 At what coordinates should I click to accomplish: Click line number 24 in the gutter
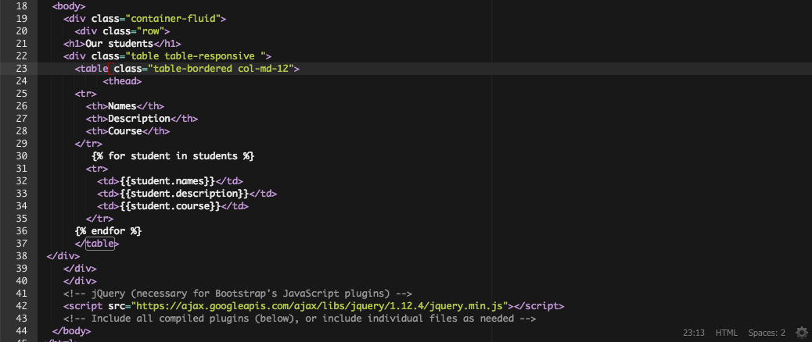coord(22,81)
